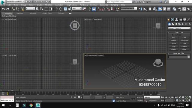This screenshot has width=192, height=108.
Task: Click the 3ds Max application menu button
Action: [x=3, y=3]
